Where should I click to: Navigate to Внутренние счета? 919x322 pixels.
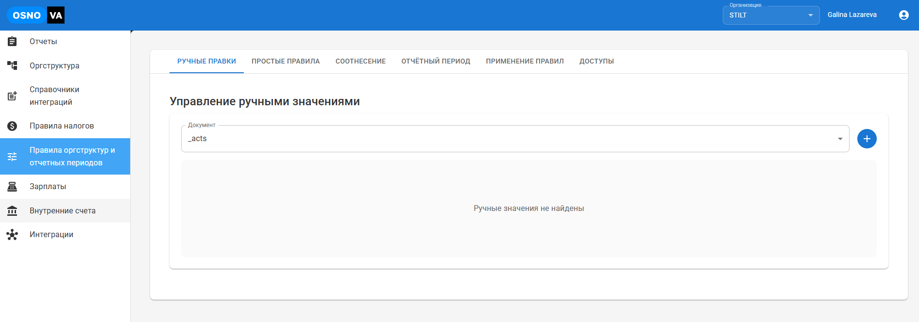65,211
